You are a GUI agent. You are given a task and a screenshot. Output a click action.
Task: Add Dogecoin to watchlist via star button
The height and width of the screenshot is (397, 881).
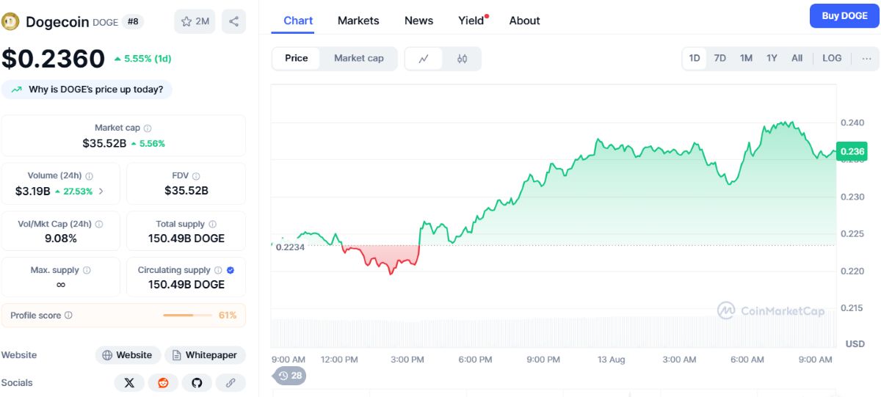pos(195,21)
